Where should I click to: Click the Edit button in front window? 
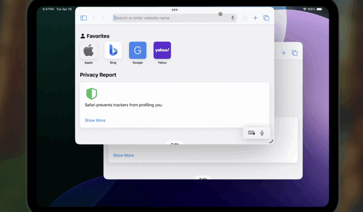[x=175, y=143]
